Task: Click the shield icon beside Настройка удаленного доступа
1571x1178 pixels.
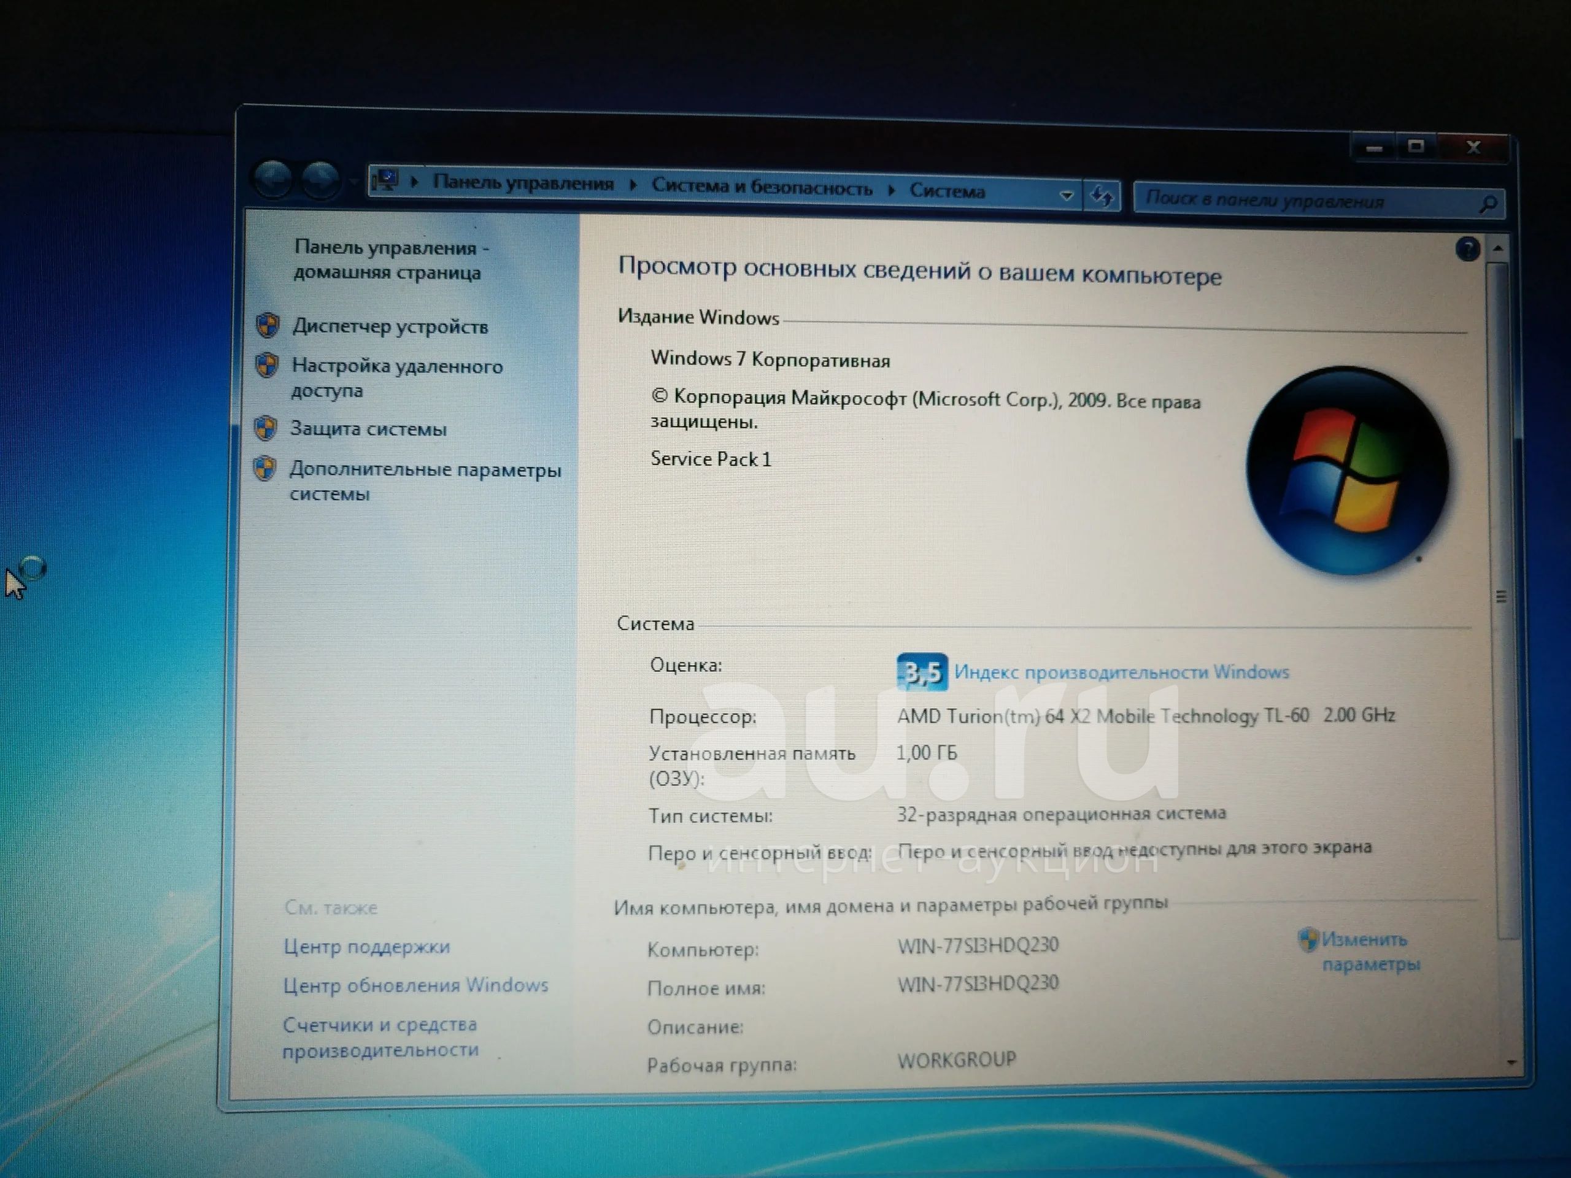Action: point(266,366)
